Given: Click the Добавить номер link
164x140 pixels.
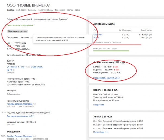Looking at the screenshot, I should click(x=14, y=94).
